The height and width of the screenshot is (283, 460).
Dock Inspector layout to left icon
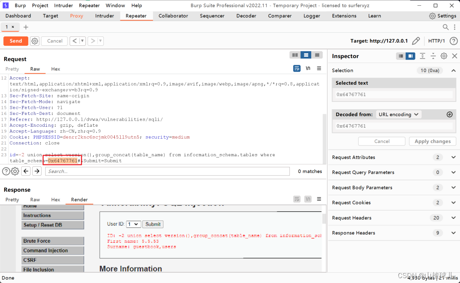tap(401, 56)
